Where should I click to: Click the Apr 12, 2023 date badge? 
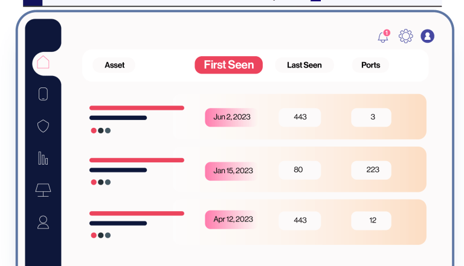click(x=232, y=220)
